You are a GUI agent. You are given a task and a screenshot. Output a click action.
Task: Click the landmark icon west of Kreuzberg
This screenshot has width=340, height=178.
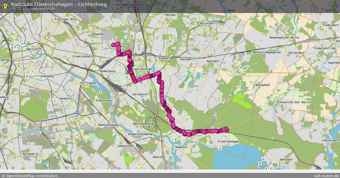tap(27, 76)
